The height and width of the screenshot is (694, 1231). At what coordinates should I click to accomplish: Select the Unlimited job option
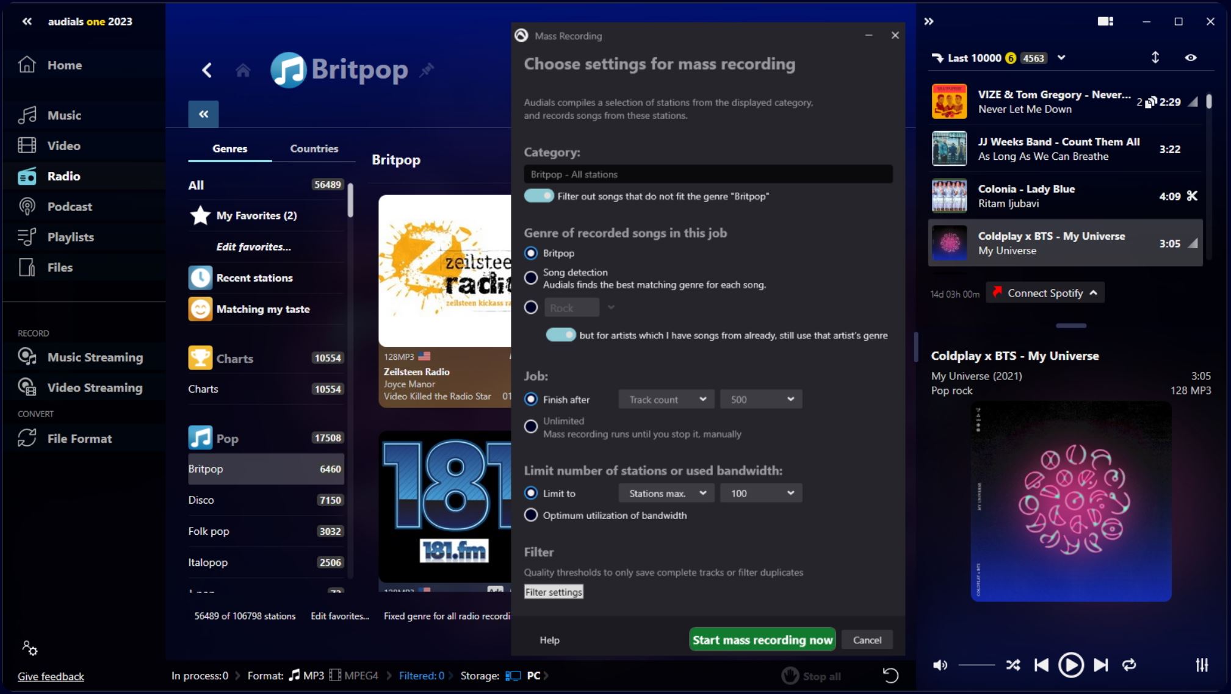coord(531,427)
